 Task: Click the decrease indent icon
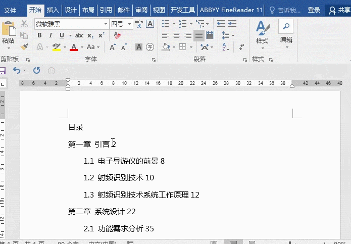[221, 24]
